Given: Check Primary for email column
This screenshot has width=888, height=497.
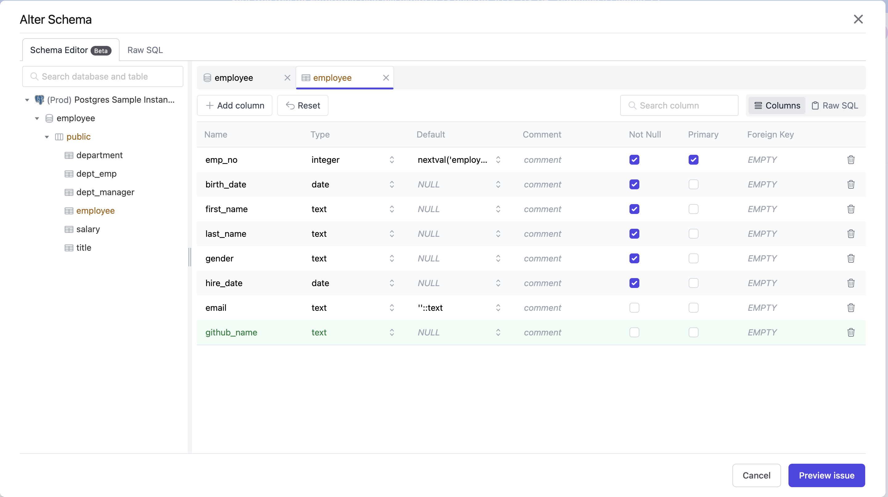Looking at the screenshot, I should pos(693,308).
